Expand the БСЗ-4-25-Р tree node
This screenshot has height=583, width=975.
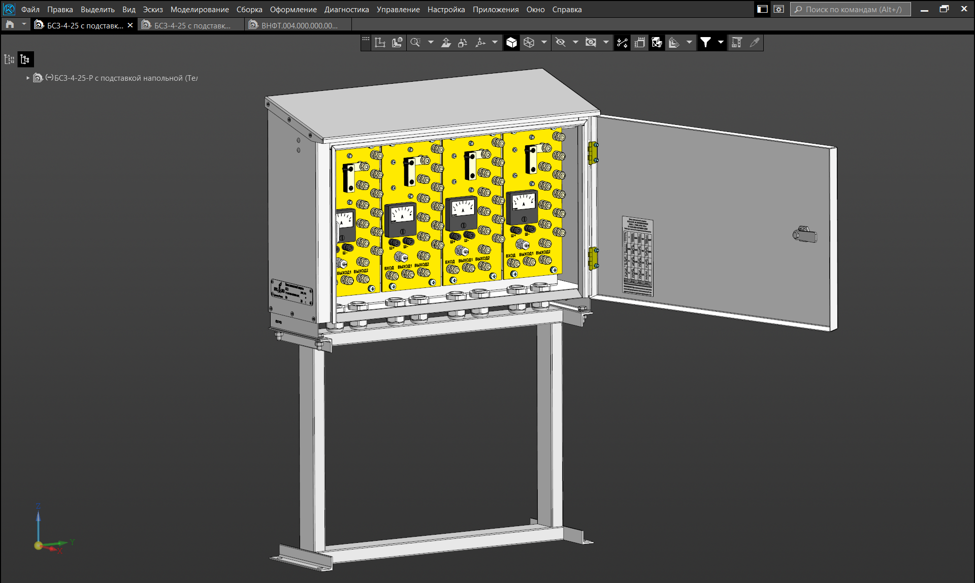(28, 78)
